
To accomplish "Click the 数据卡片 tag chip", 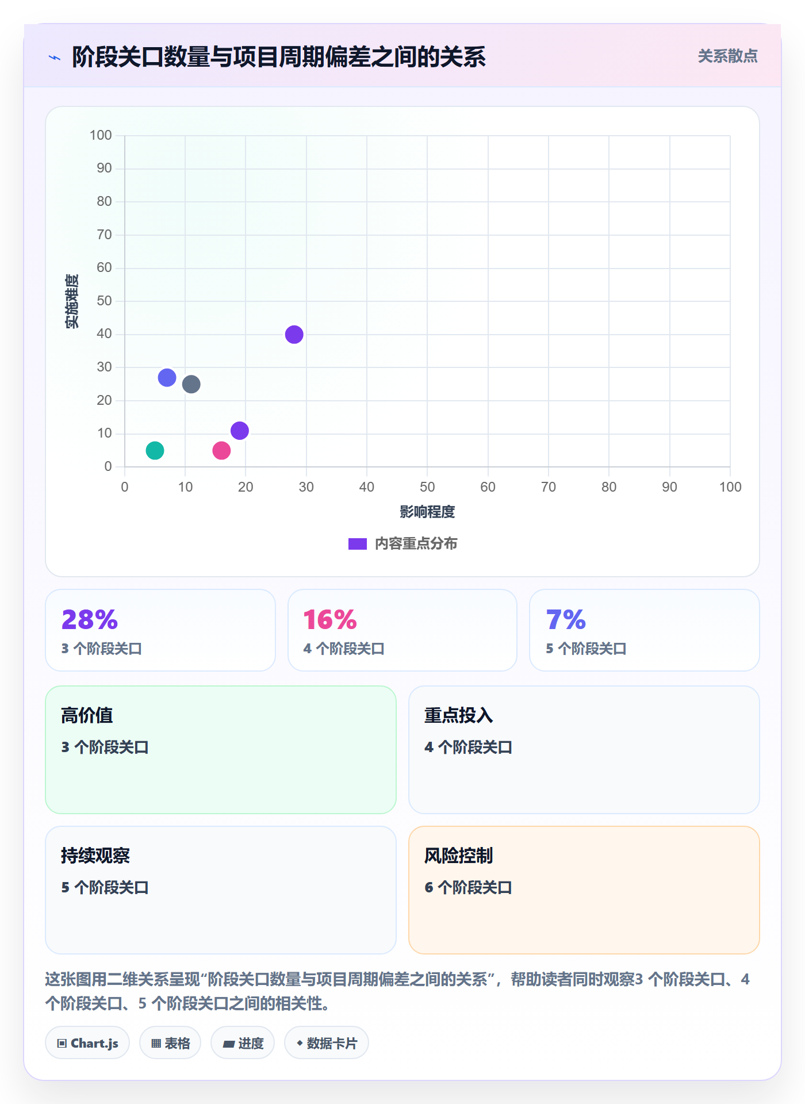I will 327,1042.
